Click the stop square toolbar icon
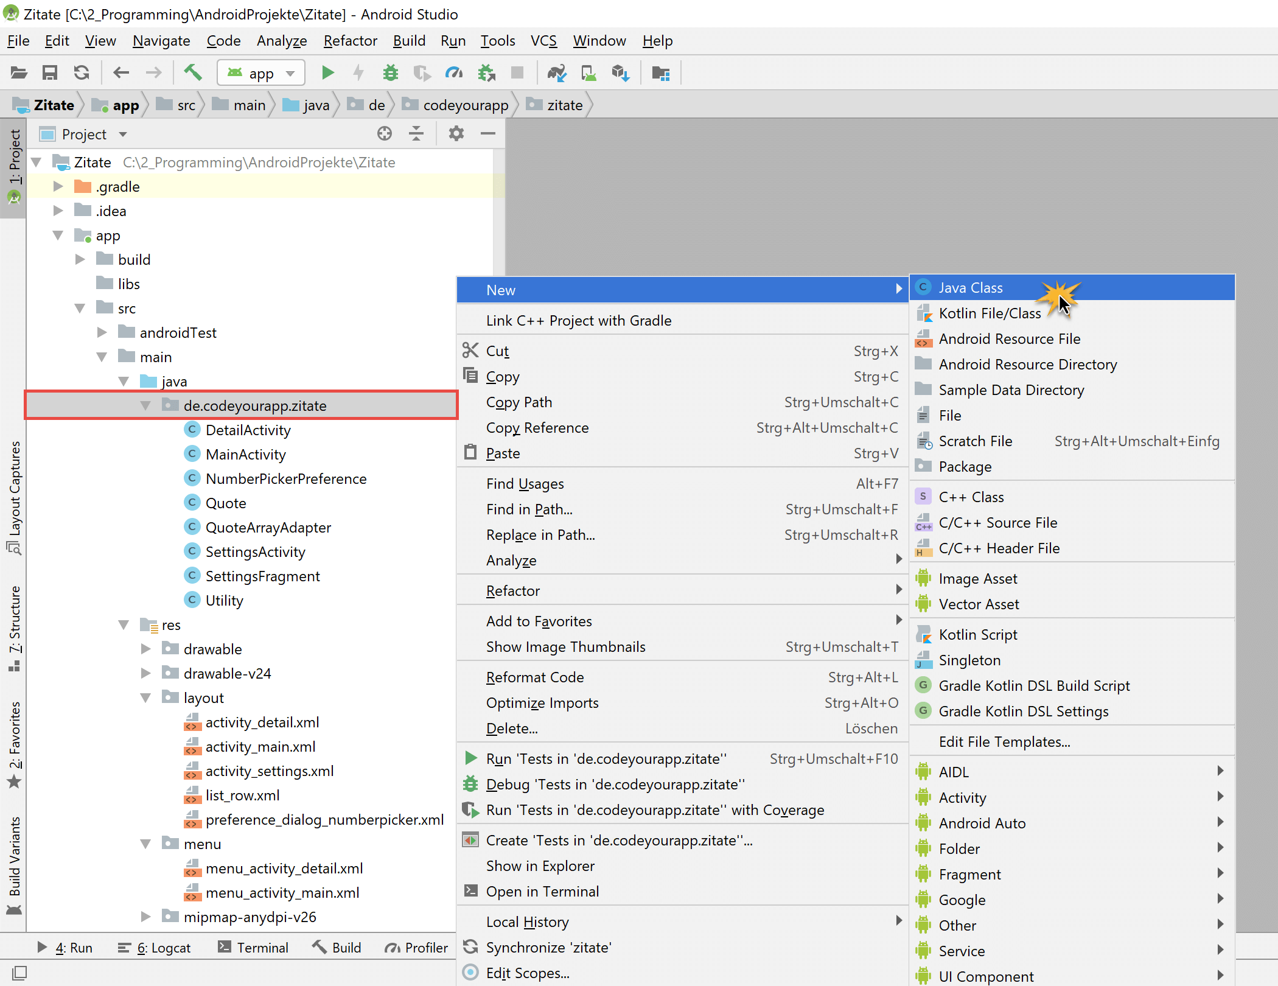This screenshot has width=1278, height=986. [517, 73]
